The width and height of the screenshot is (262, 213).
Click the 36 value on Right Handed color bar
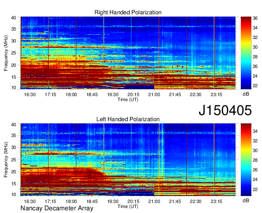pos(255,18)
